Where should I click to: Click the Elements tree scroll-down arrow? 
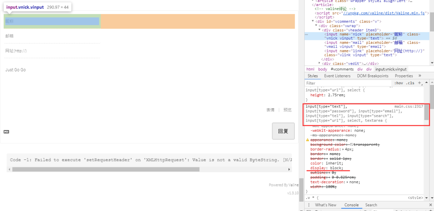tap(432, 63)
